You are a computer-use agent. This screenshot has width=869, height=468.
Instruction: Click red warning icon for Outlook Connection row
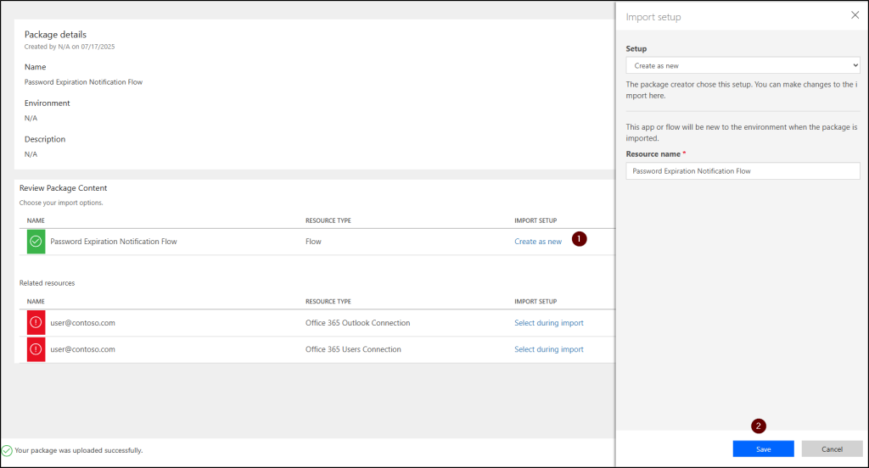click(x=36, y=322)
